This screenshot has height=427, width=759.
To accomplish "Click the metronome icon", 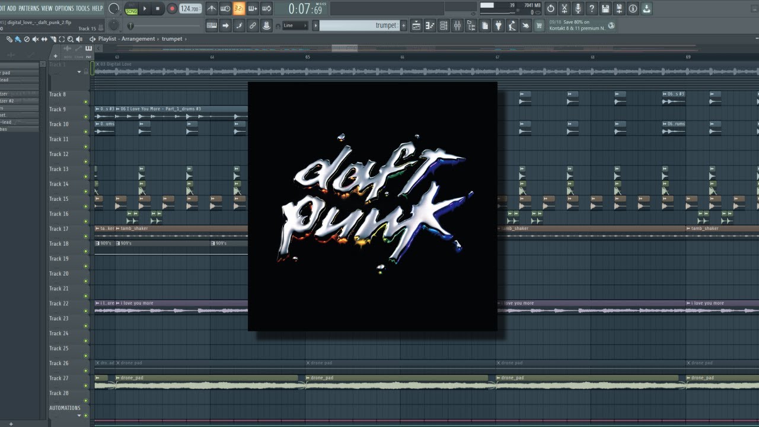I will (212, 8).
